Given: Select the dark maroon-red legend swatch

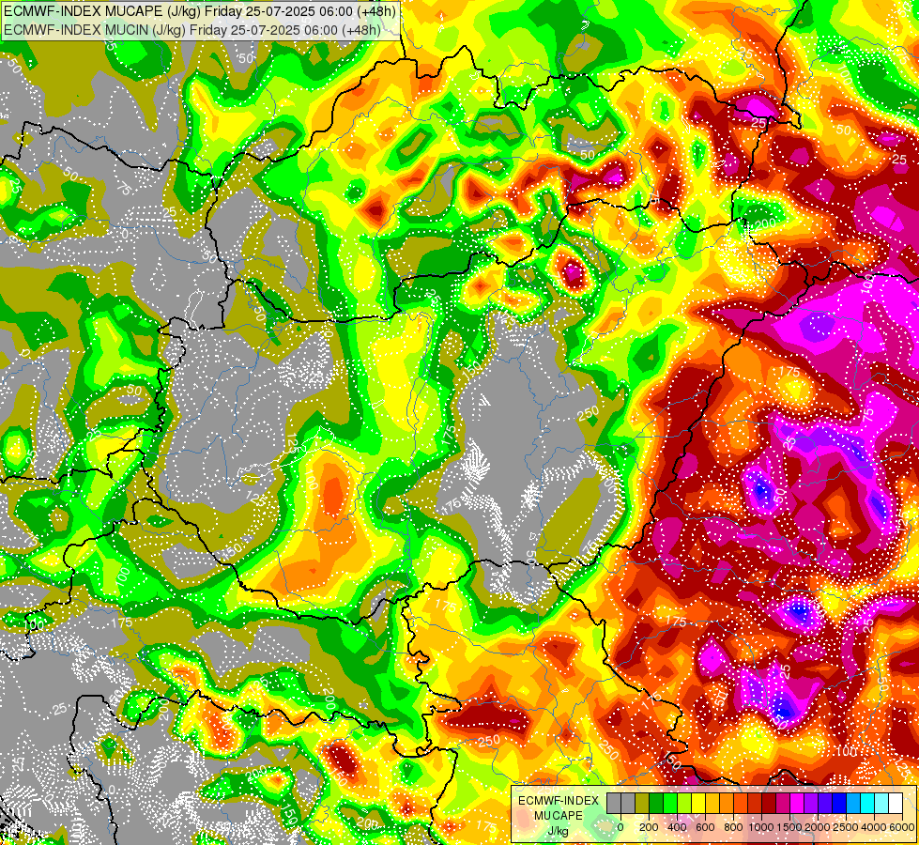Looking at the screenshot, I should 770,803.
